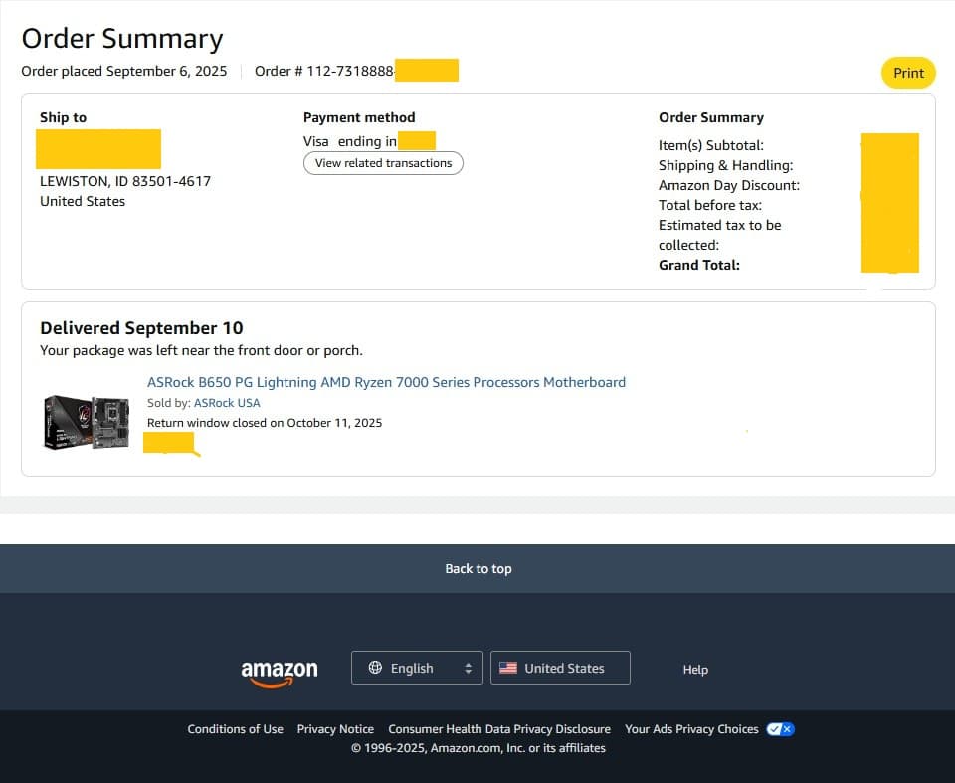
Task: Go to Your Ads Privacy Choices
Action: coord(691,729)
